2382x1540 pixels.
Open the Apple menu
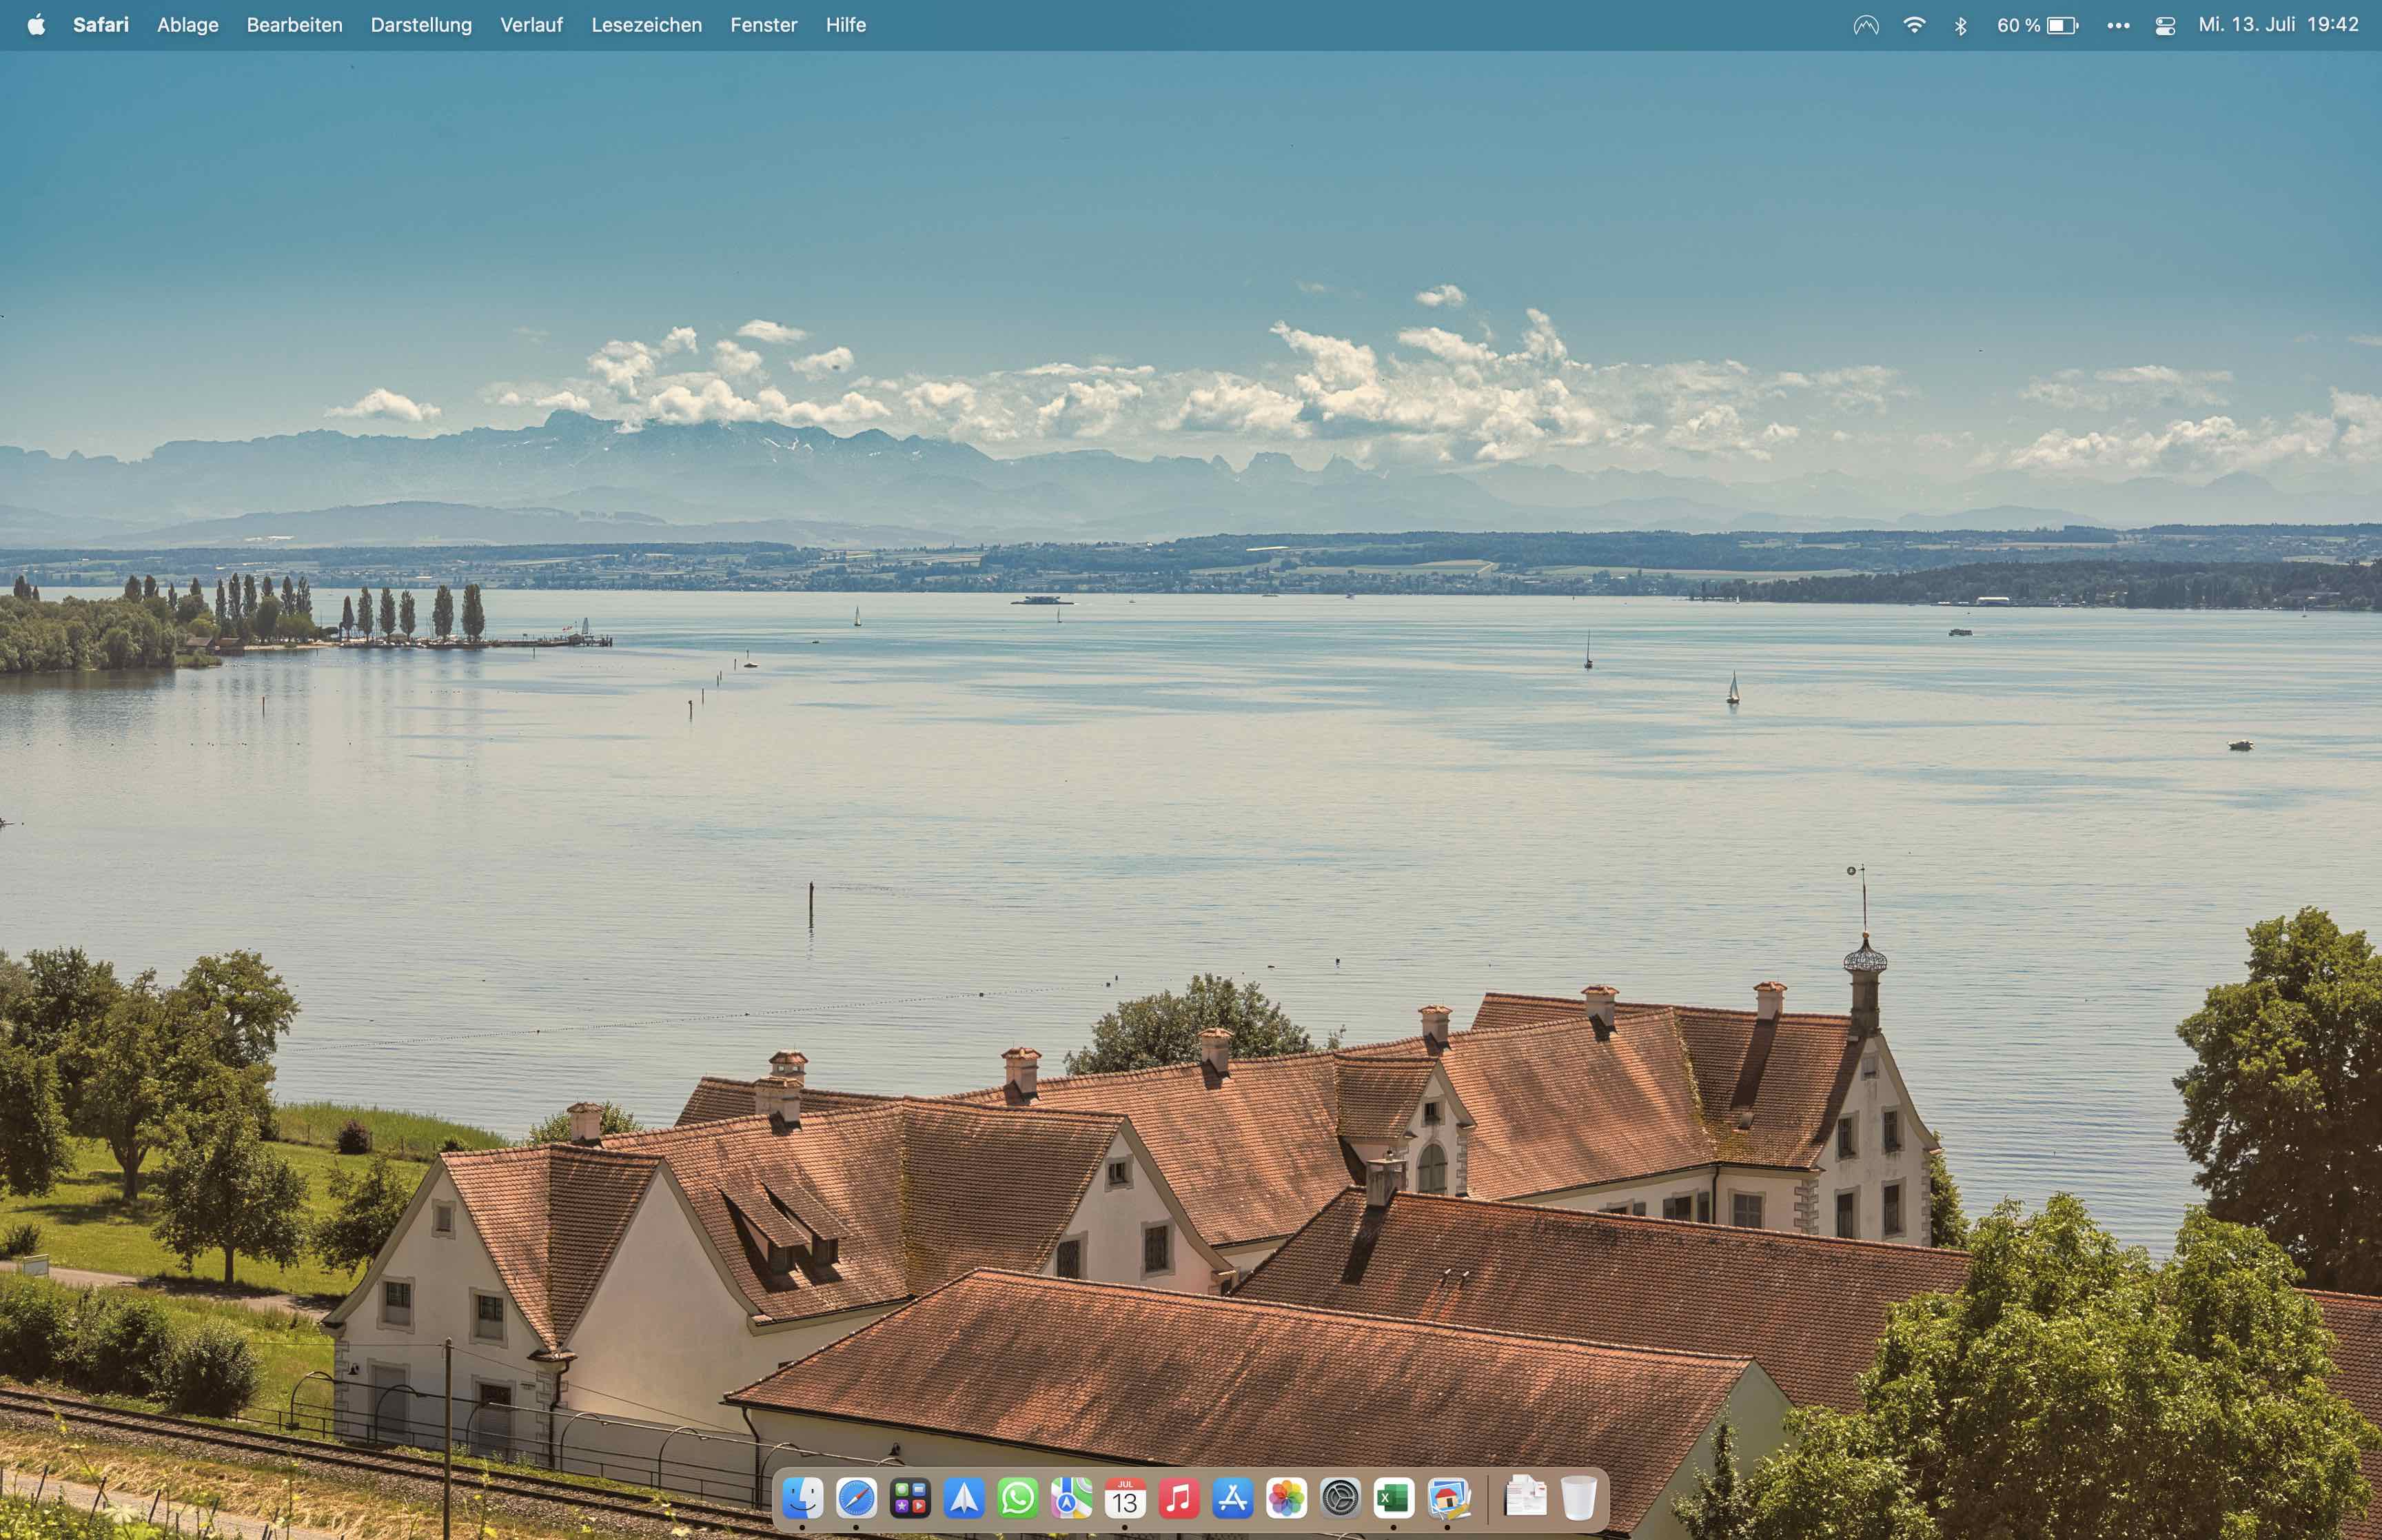coord(36,25)
